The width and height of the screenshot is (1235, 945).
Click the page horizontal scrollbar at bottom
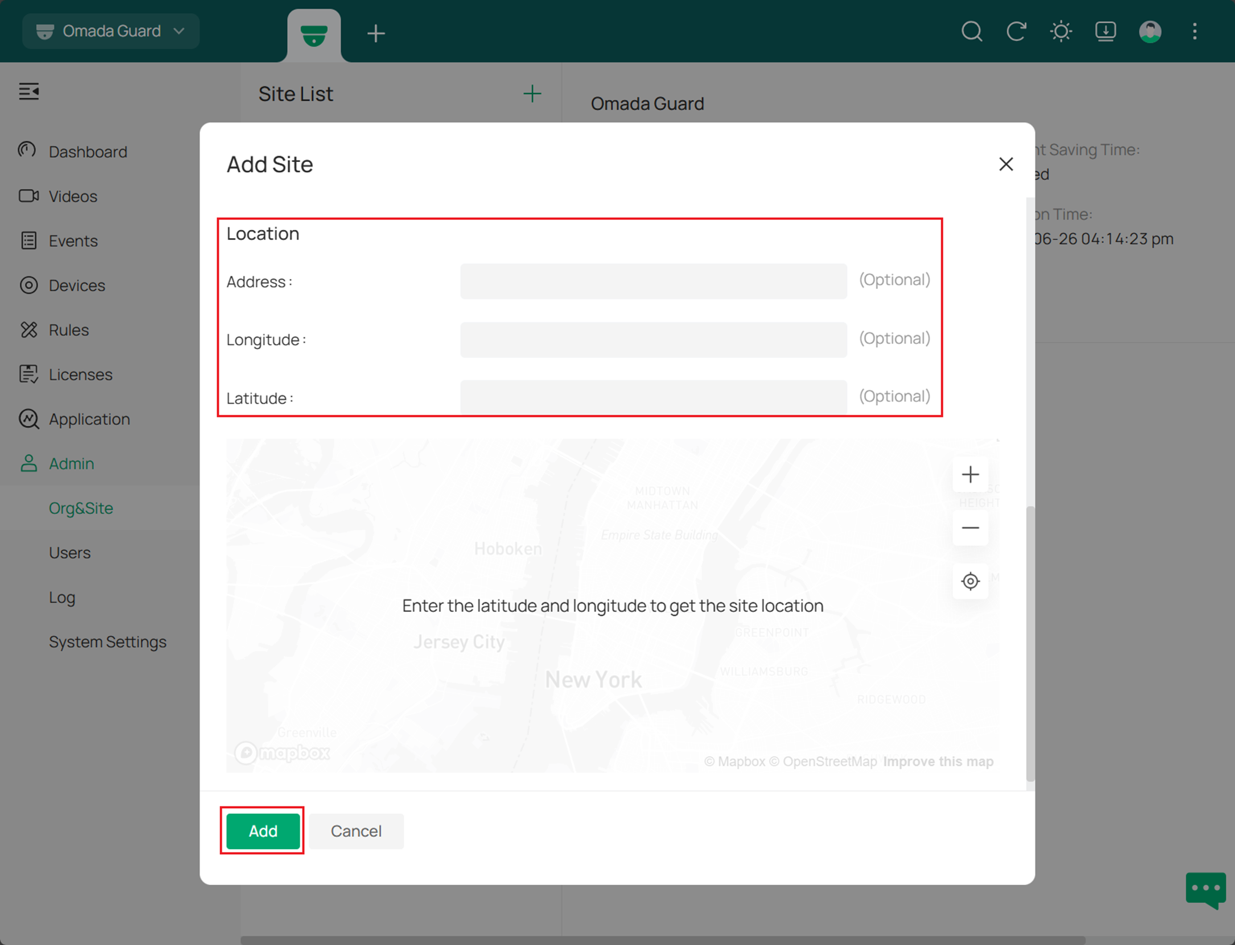click(663, 941)
